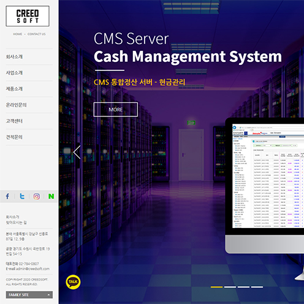The width and height of the screenshot is (304, 304).
Task: Switch to the third slide indicator
Action: (243, 287)
